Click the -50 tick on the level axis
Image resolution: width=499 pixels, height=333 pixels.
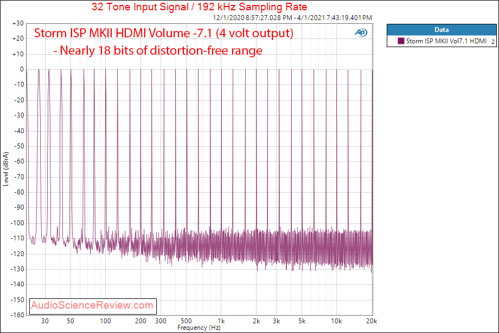(19, 146)
